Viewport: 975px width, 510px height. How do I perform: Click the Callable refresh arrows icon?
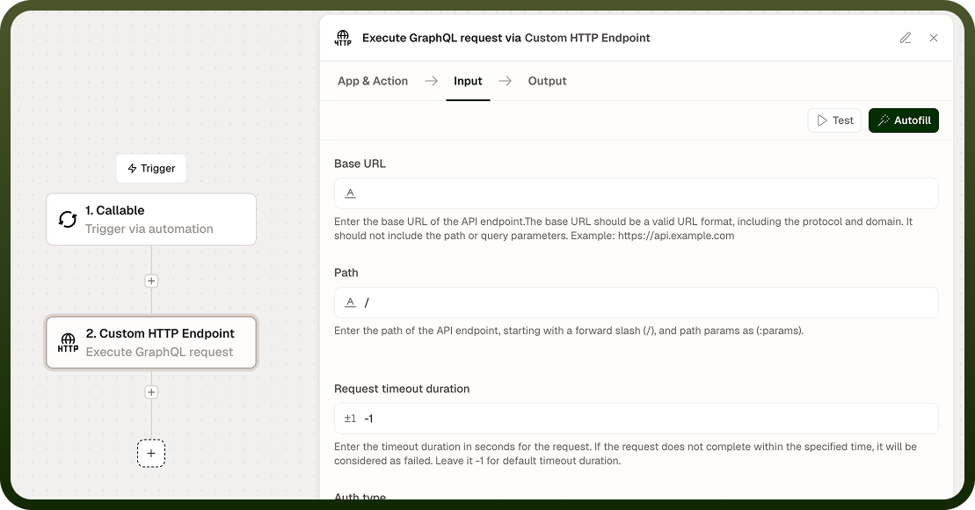[68, 219]
